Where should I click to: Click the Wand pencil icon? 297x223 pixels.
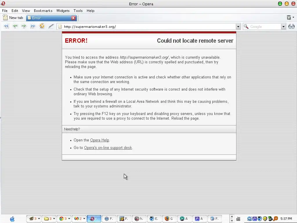click(51, 26)
